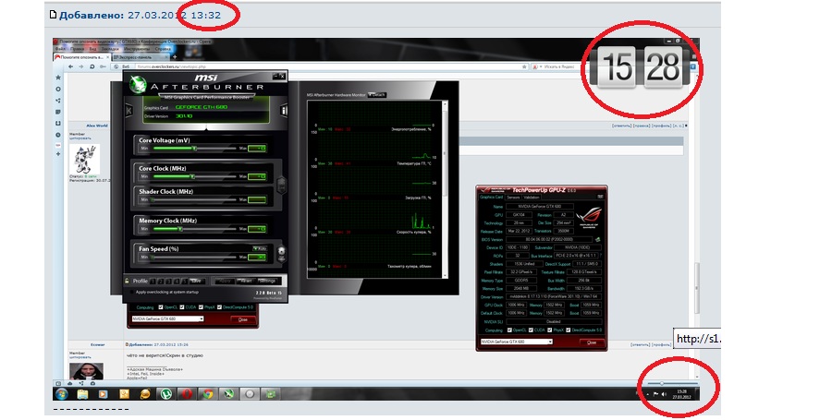Open Windows Explorer from the taskbar
The image size is (832, 420).
(83, 394)
